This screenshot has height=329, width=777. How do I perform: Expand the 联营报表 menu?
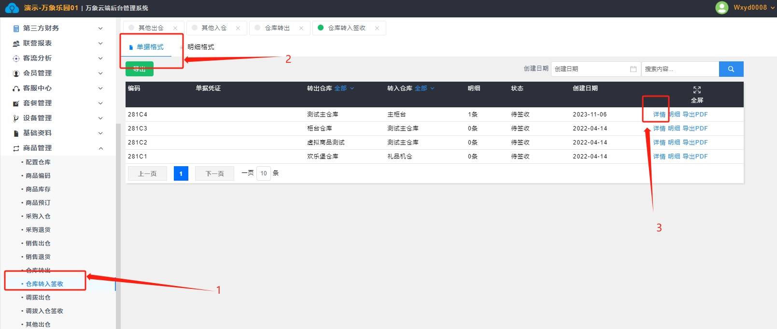click(100, 43)
